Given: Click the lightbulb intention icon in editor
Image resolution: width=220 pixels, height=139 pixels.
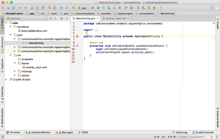Looking at the screenshot, I should (87, 33).
